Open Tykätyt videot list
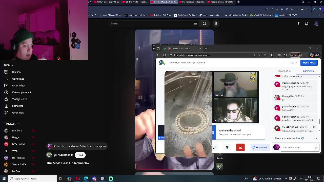The image size is (324, 182). pyautogui.click(x=19, y=99)
